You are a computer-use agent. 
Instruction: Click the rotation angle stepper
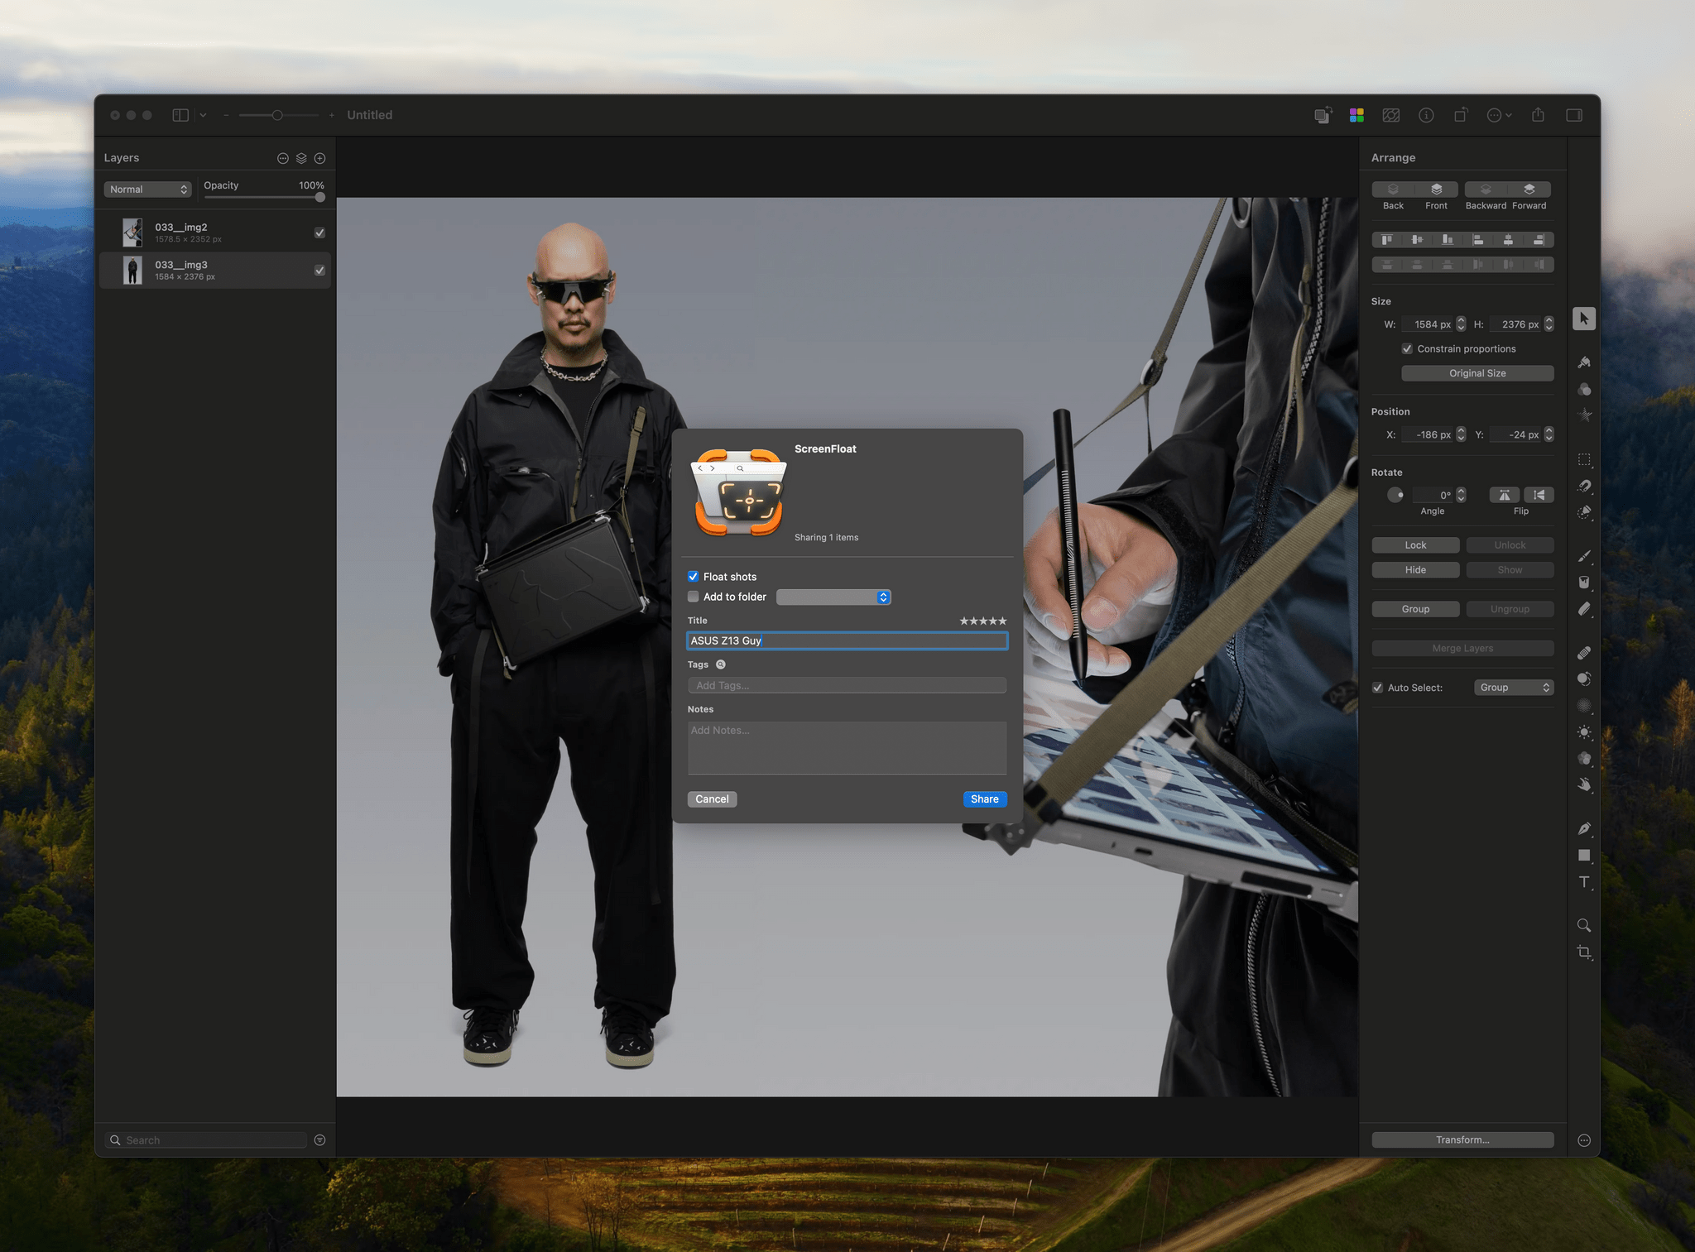click(1461, 495)
